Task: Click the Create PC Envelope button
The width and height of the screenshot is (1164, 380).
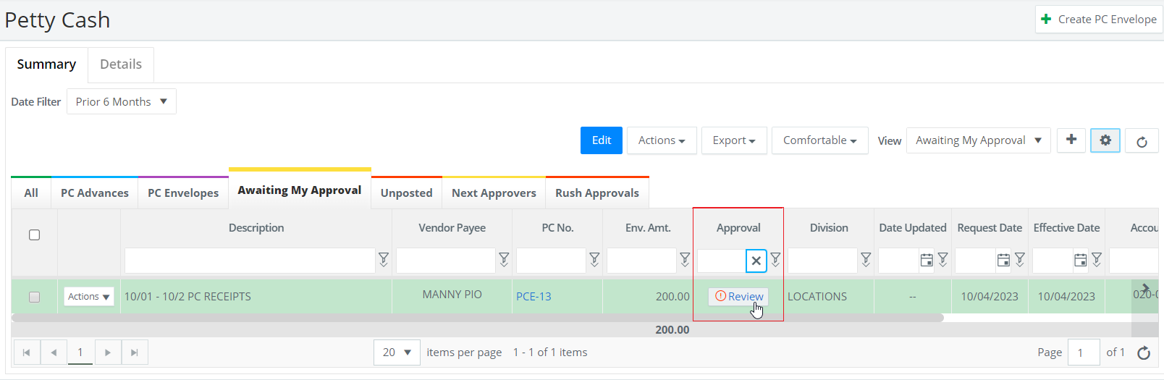Action: click(1099, 20)
